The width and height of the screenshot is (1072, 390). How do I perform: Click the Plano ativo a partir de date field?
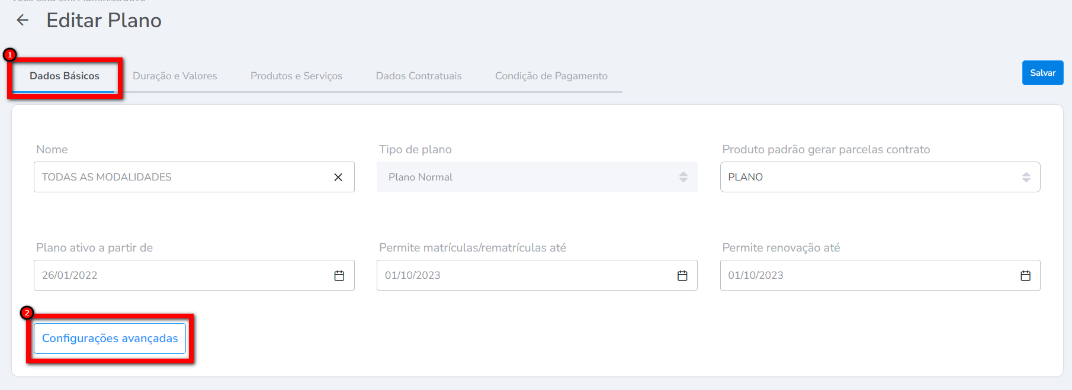click(x=178, y=275)
